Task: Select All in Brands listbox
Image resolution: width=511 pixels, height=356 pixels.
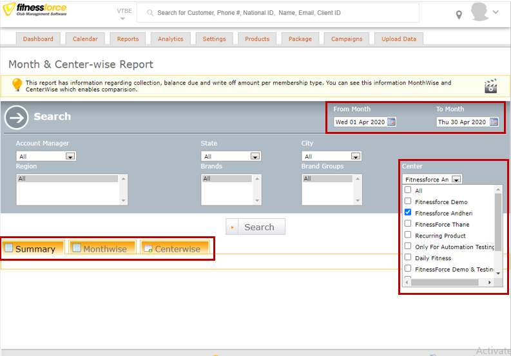Action: point(227,178)
